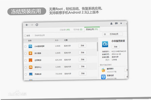Click the 小米服务框架 cloud icon in list
The image size is (151, 100).
30,46
